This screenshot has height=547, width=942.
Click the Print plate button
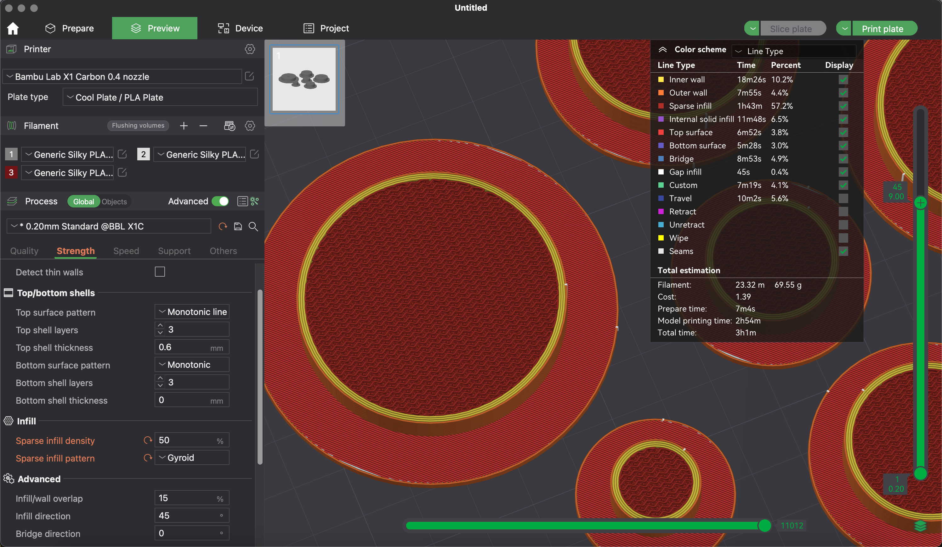click(x=884, y=29)
